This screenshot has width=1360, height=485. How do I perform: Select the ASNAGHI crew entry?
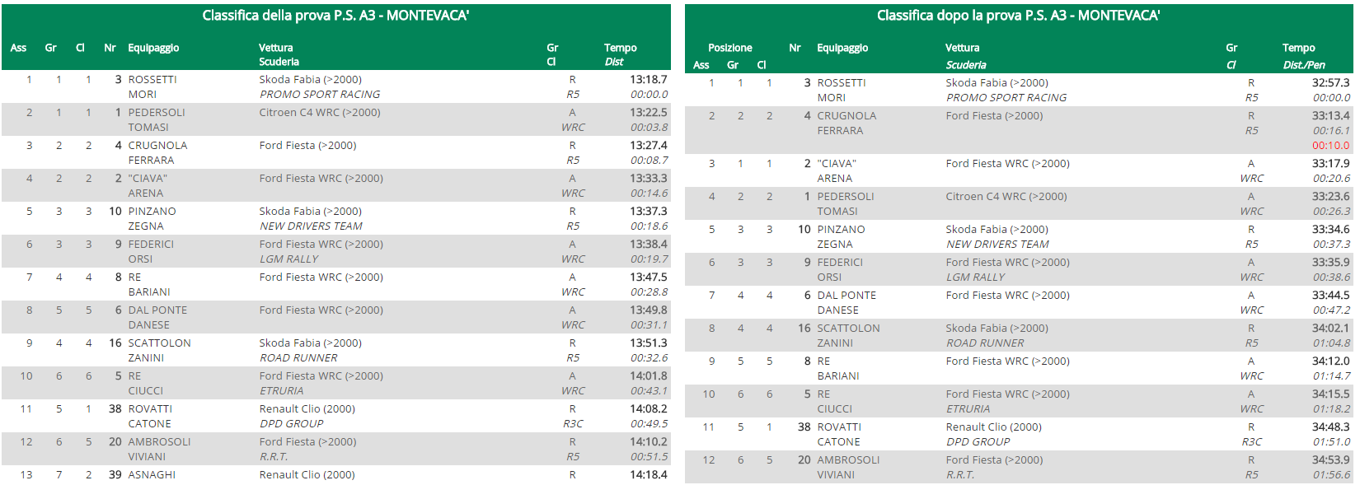point(152,475)
